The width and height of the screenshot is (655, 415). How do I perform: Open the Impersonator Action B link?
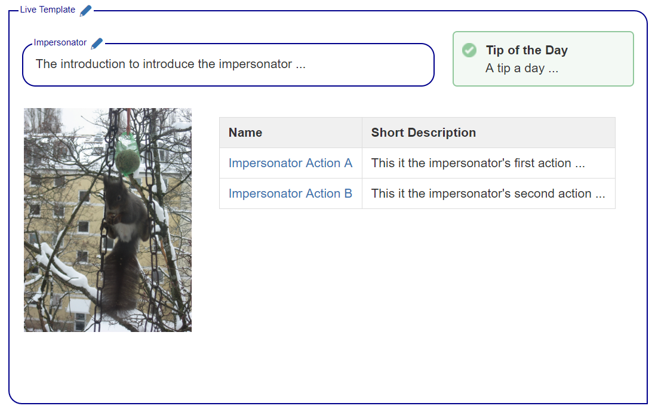pyautogui.click(x=290, y=193)
